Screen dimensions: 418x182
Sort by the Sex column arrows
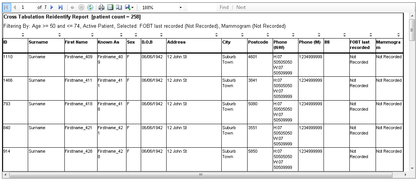point(136,35)
